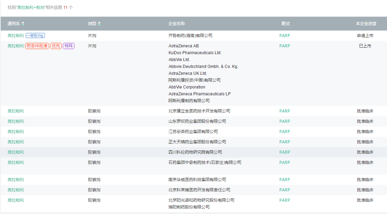Open 奥拉帕利 link for 南京华威医药科技
Screen dimensions: 387x214
(x=16, y=180)
